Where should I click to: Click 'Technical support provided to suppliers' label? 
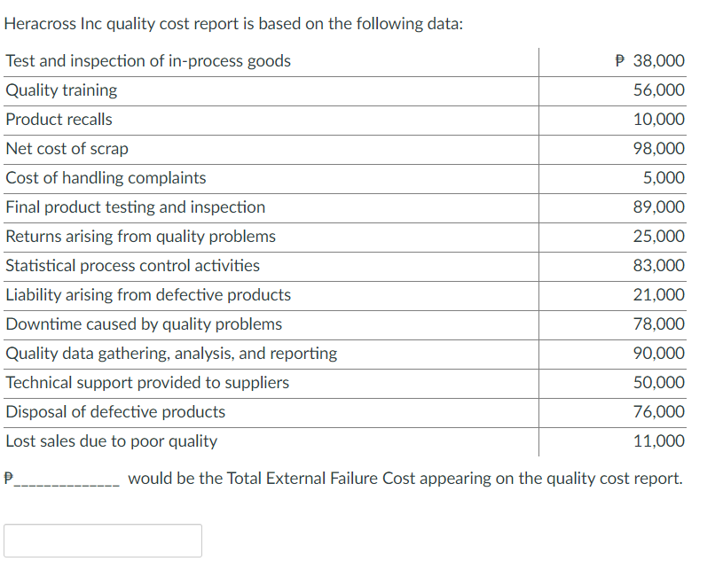click(147, 383)
